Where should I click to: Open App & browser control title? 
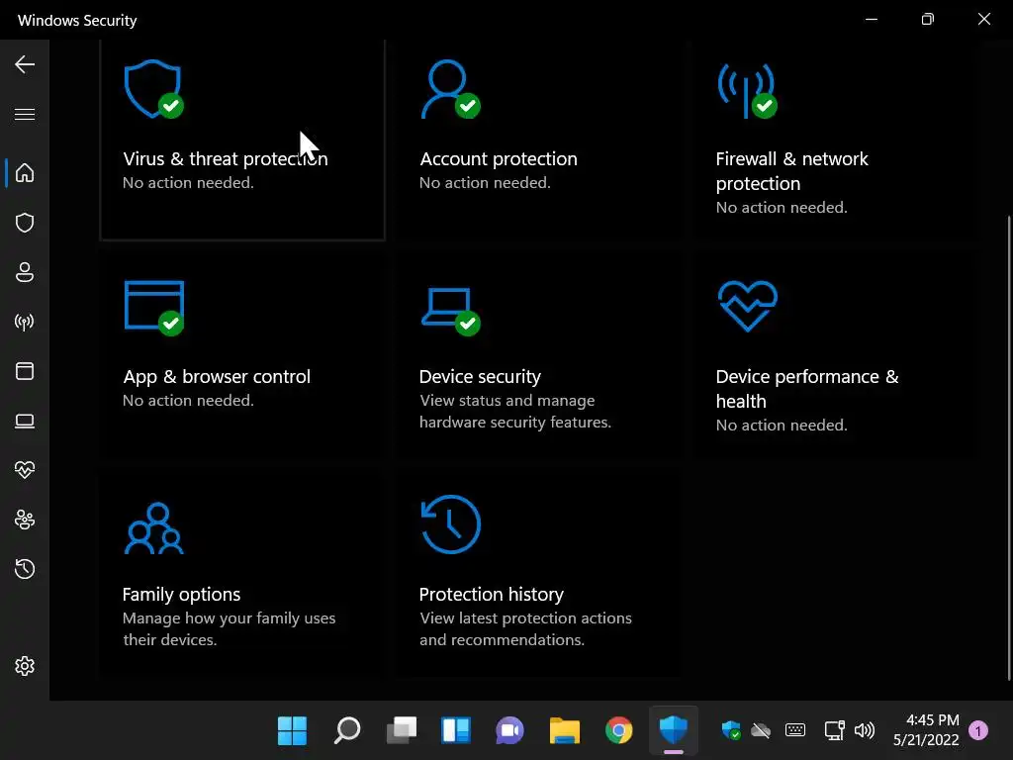pyautogui.click(x=217, y=376)
